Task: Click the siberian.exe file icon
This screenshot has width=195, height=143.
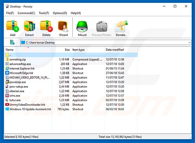Action: (x=7, y=91)
